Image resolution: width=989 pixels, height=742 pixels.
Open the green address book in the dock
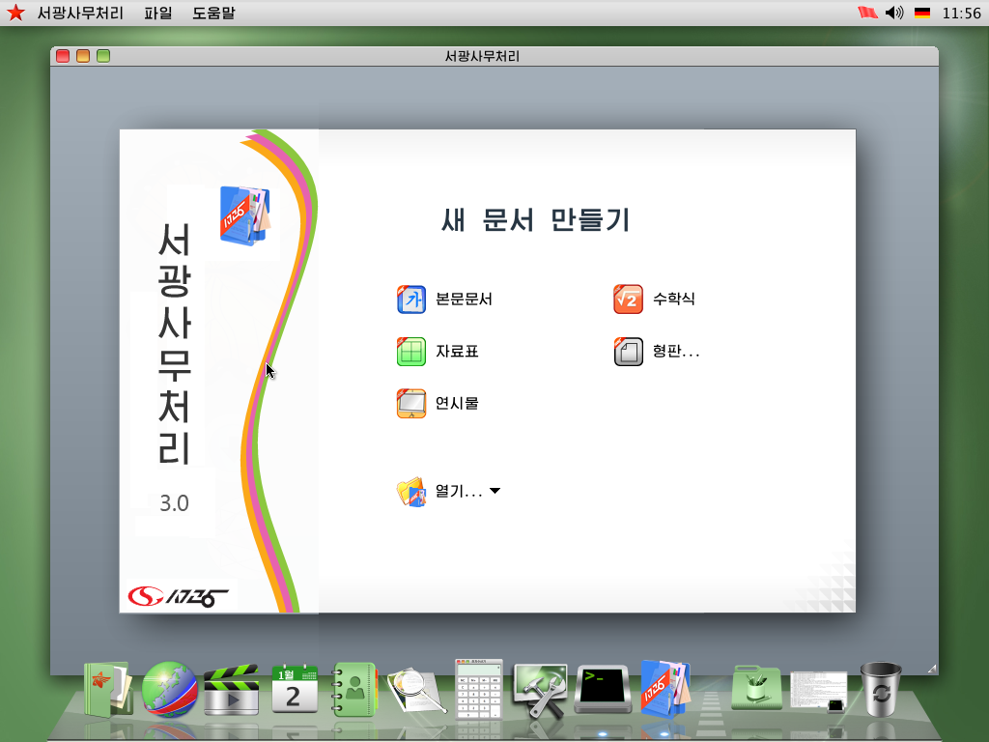tap(354, 688)
